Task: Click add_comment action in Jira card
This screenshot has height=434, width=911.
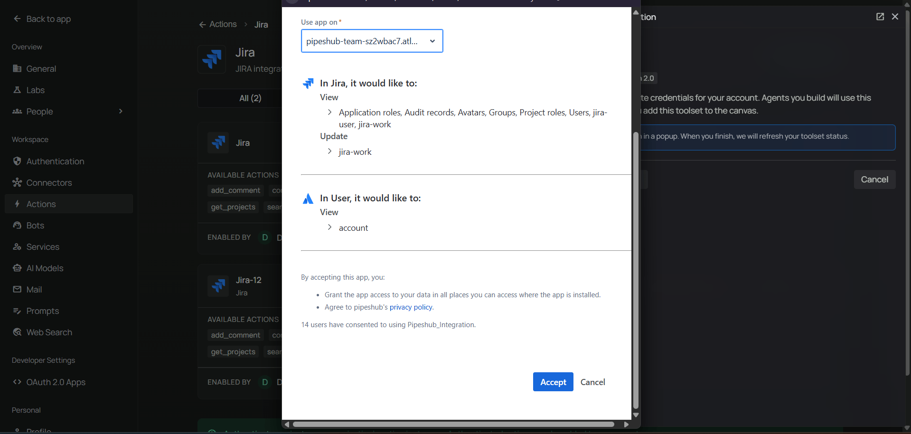Action: [235, 190]
